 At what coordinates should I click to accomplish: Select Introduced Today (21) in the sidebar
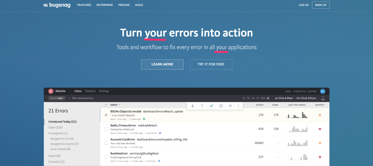[62, 122]
